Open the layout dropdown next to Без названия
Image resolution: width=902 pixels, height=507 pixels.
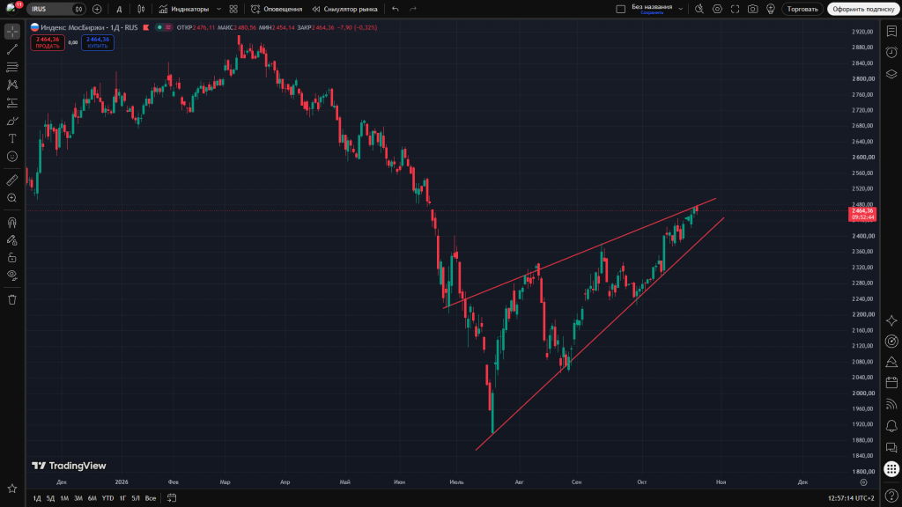pyautogui.click(x=681, y=9)
